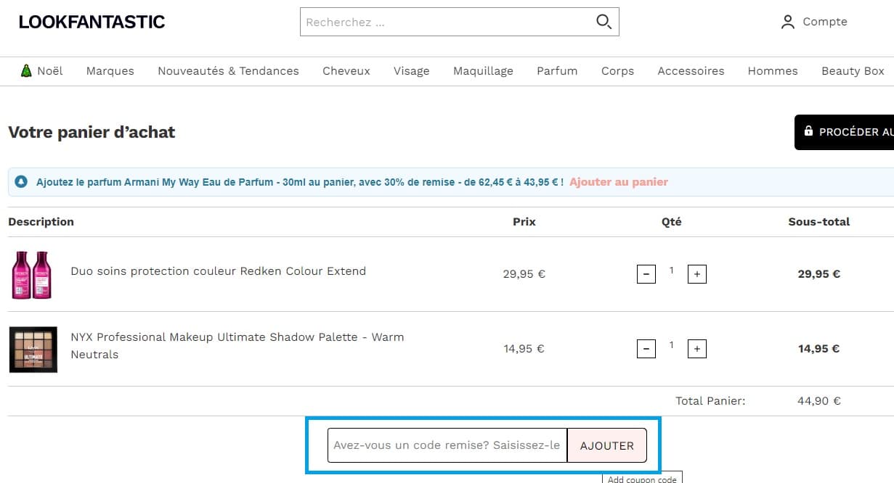This screenshot has width=894, height=483.
Task: Open the Maquillage menu
Action: point(482,70)
